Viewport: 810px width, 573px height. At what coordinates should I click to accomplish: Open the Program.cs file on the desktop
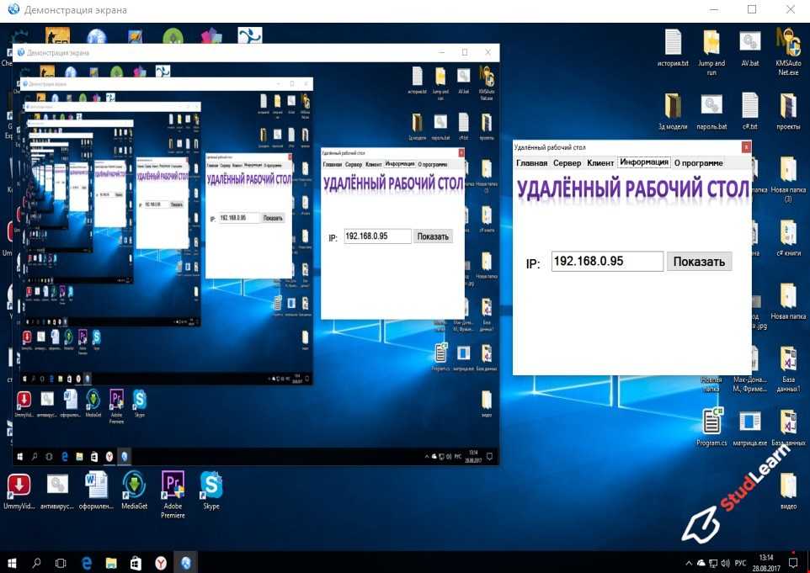[711, 427]
